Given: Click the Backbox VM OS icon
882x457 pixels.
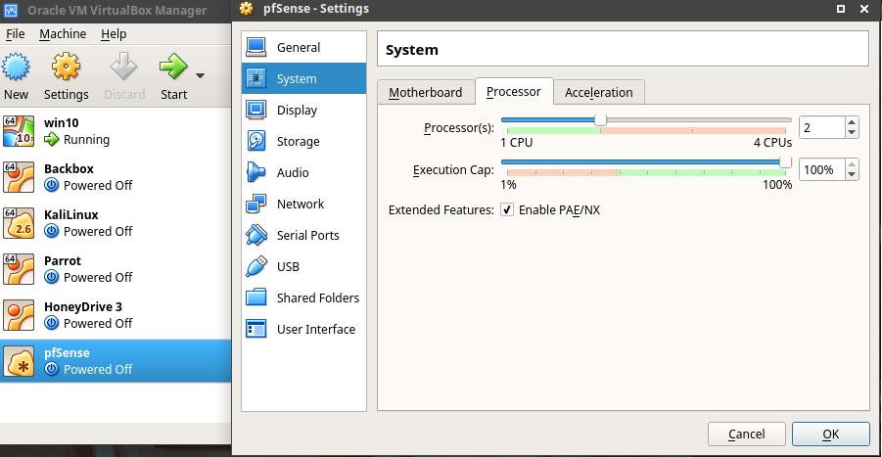Looking at the screenshot, I should pos(19,177).
